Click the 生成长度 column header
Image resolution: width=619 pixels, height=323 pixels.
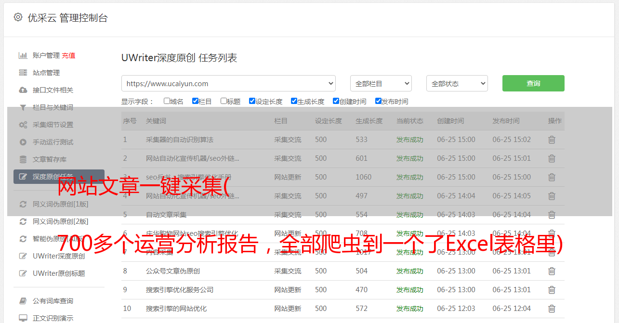click(369, 121)
